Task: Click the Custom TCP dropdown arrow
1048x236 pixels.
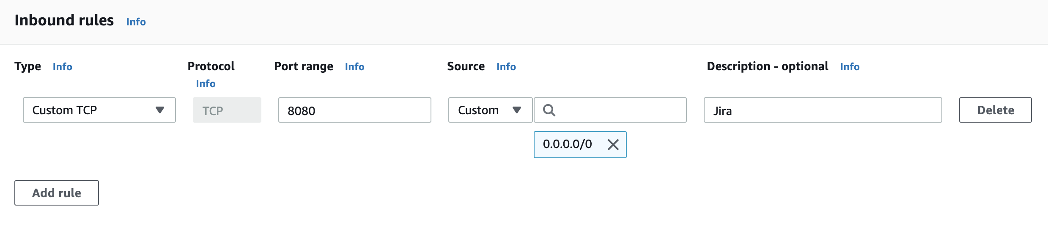Action: pos(159,110)
